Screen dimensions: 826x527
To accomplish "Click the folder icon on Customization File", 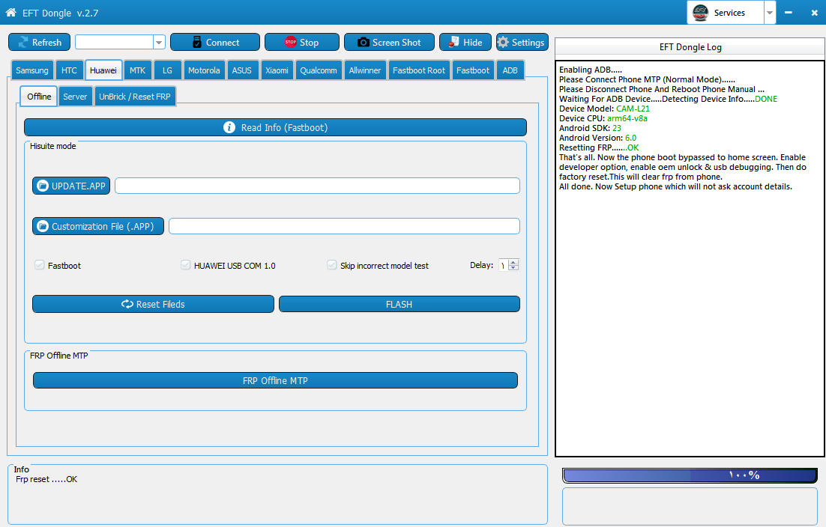I will point(43,226).
